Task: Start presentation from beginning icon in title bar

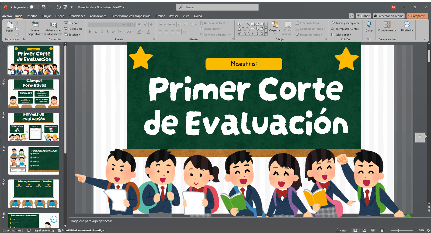Action: point(65,7)
